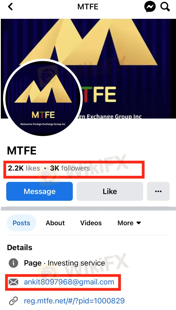Tap the link chain icon

[x=13, y=301]
